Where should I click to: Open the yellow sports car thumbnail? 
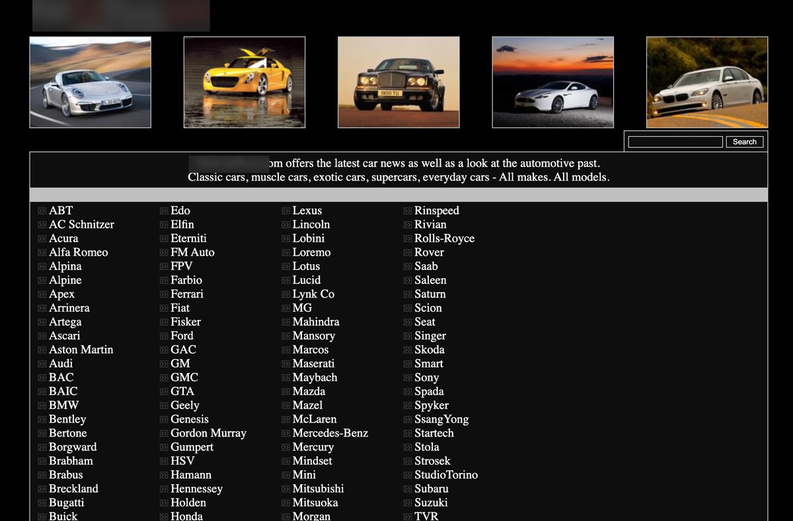pos(245,82)
